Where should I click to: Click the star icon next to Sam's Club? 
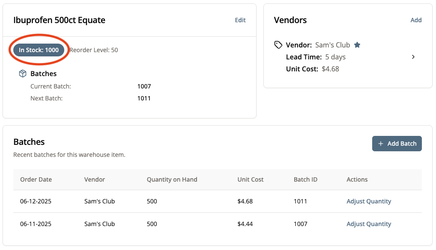pyautogui.click(x=357, y=45)
